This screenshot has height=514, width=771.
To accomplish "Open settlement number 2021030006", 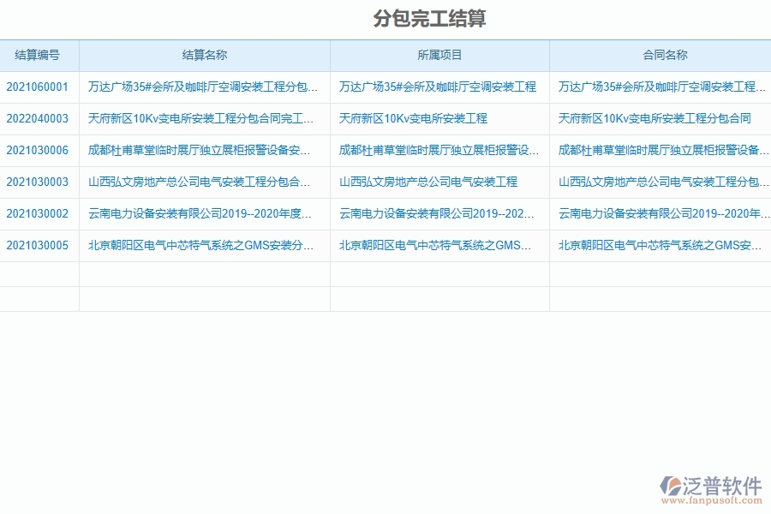I will point(38,150).
